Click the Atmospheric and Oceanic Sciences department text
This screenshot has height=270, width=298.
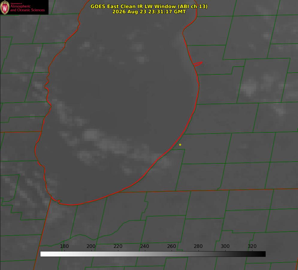[x=28, y=8]
